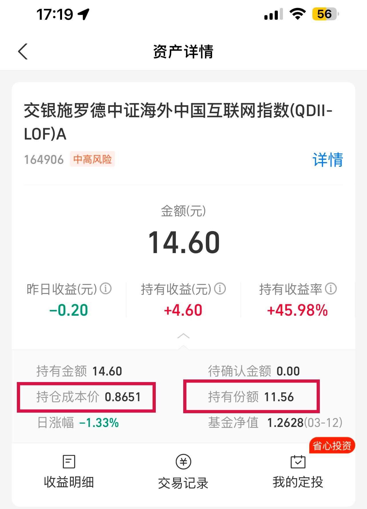Select the 收益明细 label
367x509 pixels.
tap(69, 482)
